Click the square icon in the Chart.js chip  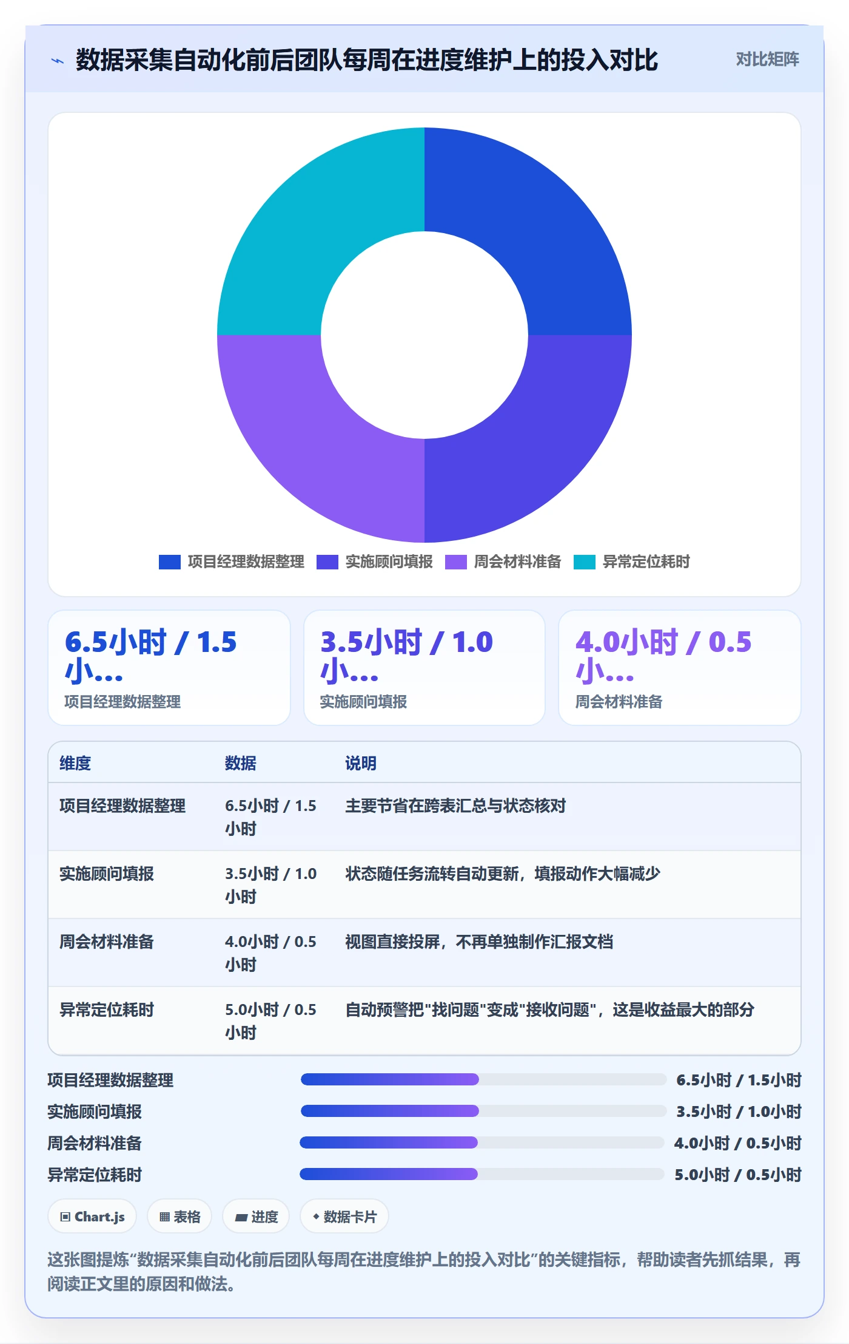(65, 1217)
